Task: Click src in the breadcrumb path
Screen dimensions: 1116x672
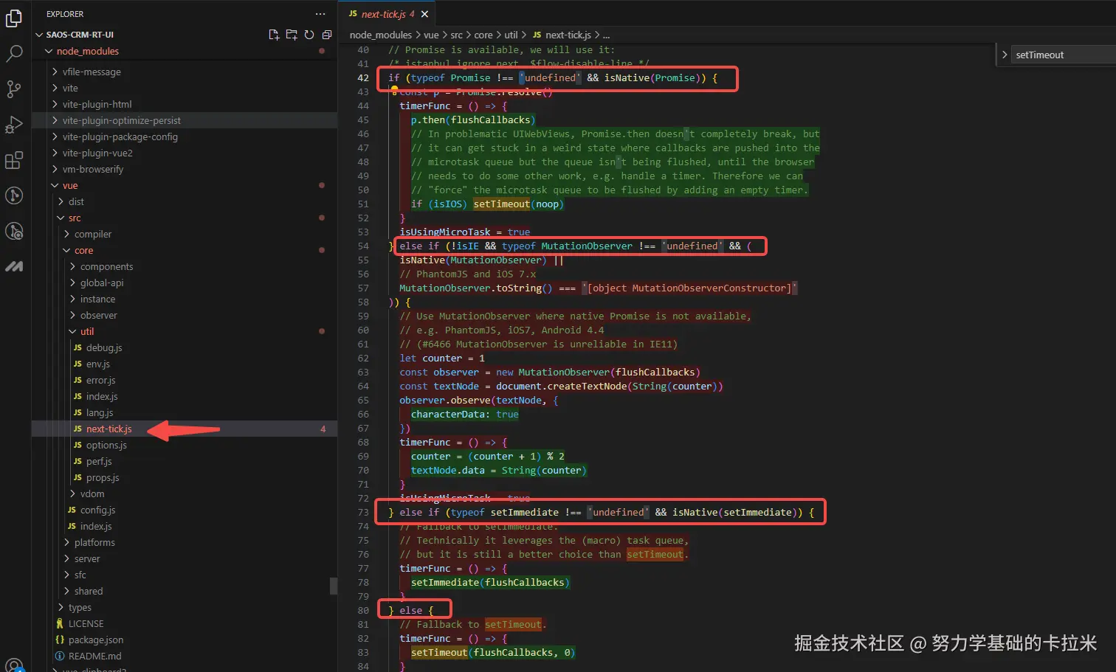Action: pos(457,35)
